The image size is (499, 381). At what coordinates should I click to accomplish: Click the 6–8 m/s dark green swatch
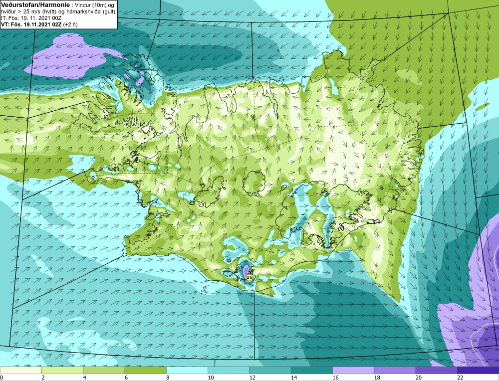(145, 370)
